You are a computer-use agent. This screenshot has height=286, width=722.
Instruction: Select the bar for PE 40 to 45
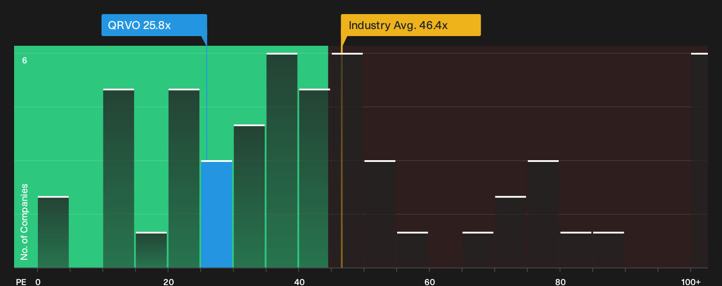click(314, 178)
